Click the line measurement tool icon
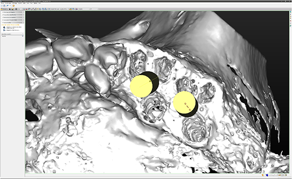Image resolution: width=292 pixels, height=179 pixels. (x=32, y=9)
